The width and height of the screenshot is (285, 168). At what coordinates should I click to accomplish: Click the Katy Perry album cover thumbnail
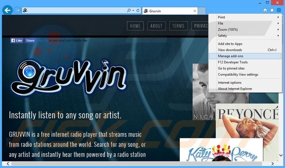(x=221, y=150)
